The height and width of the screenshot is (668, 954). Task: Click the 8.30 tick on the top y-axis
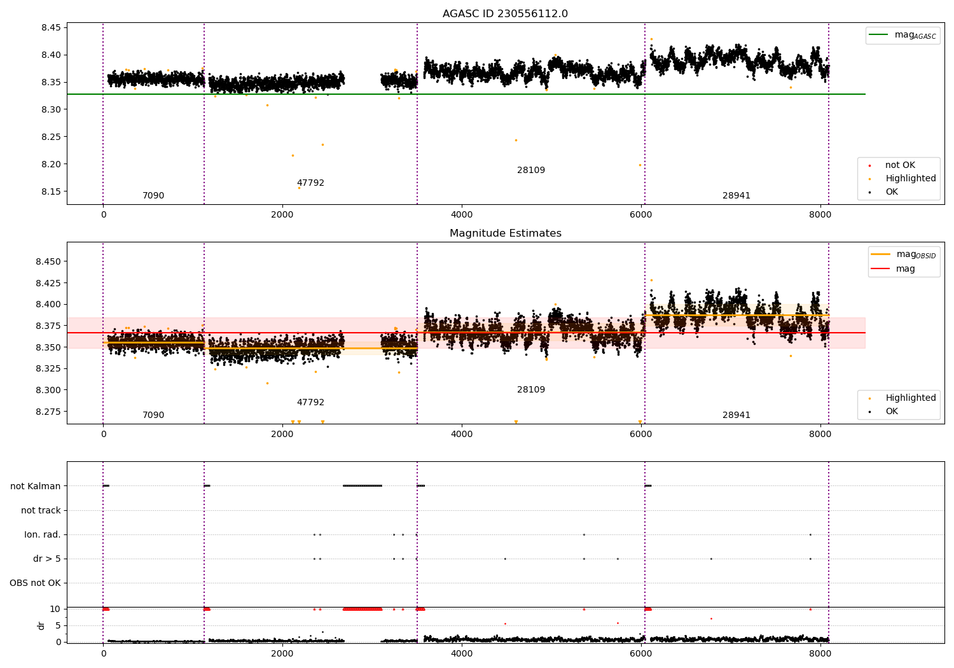[51, 110]
